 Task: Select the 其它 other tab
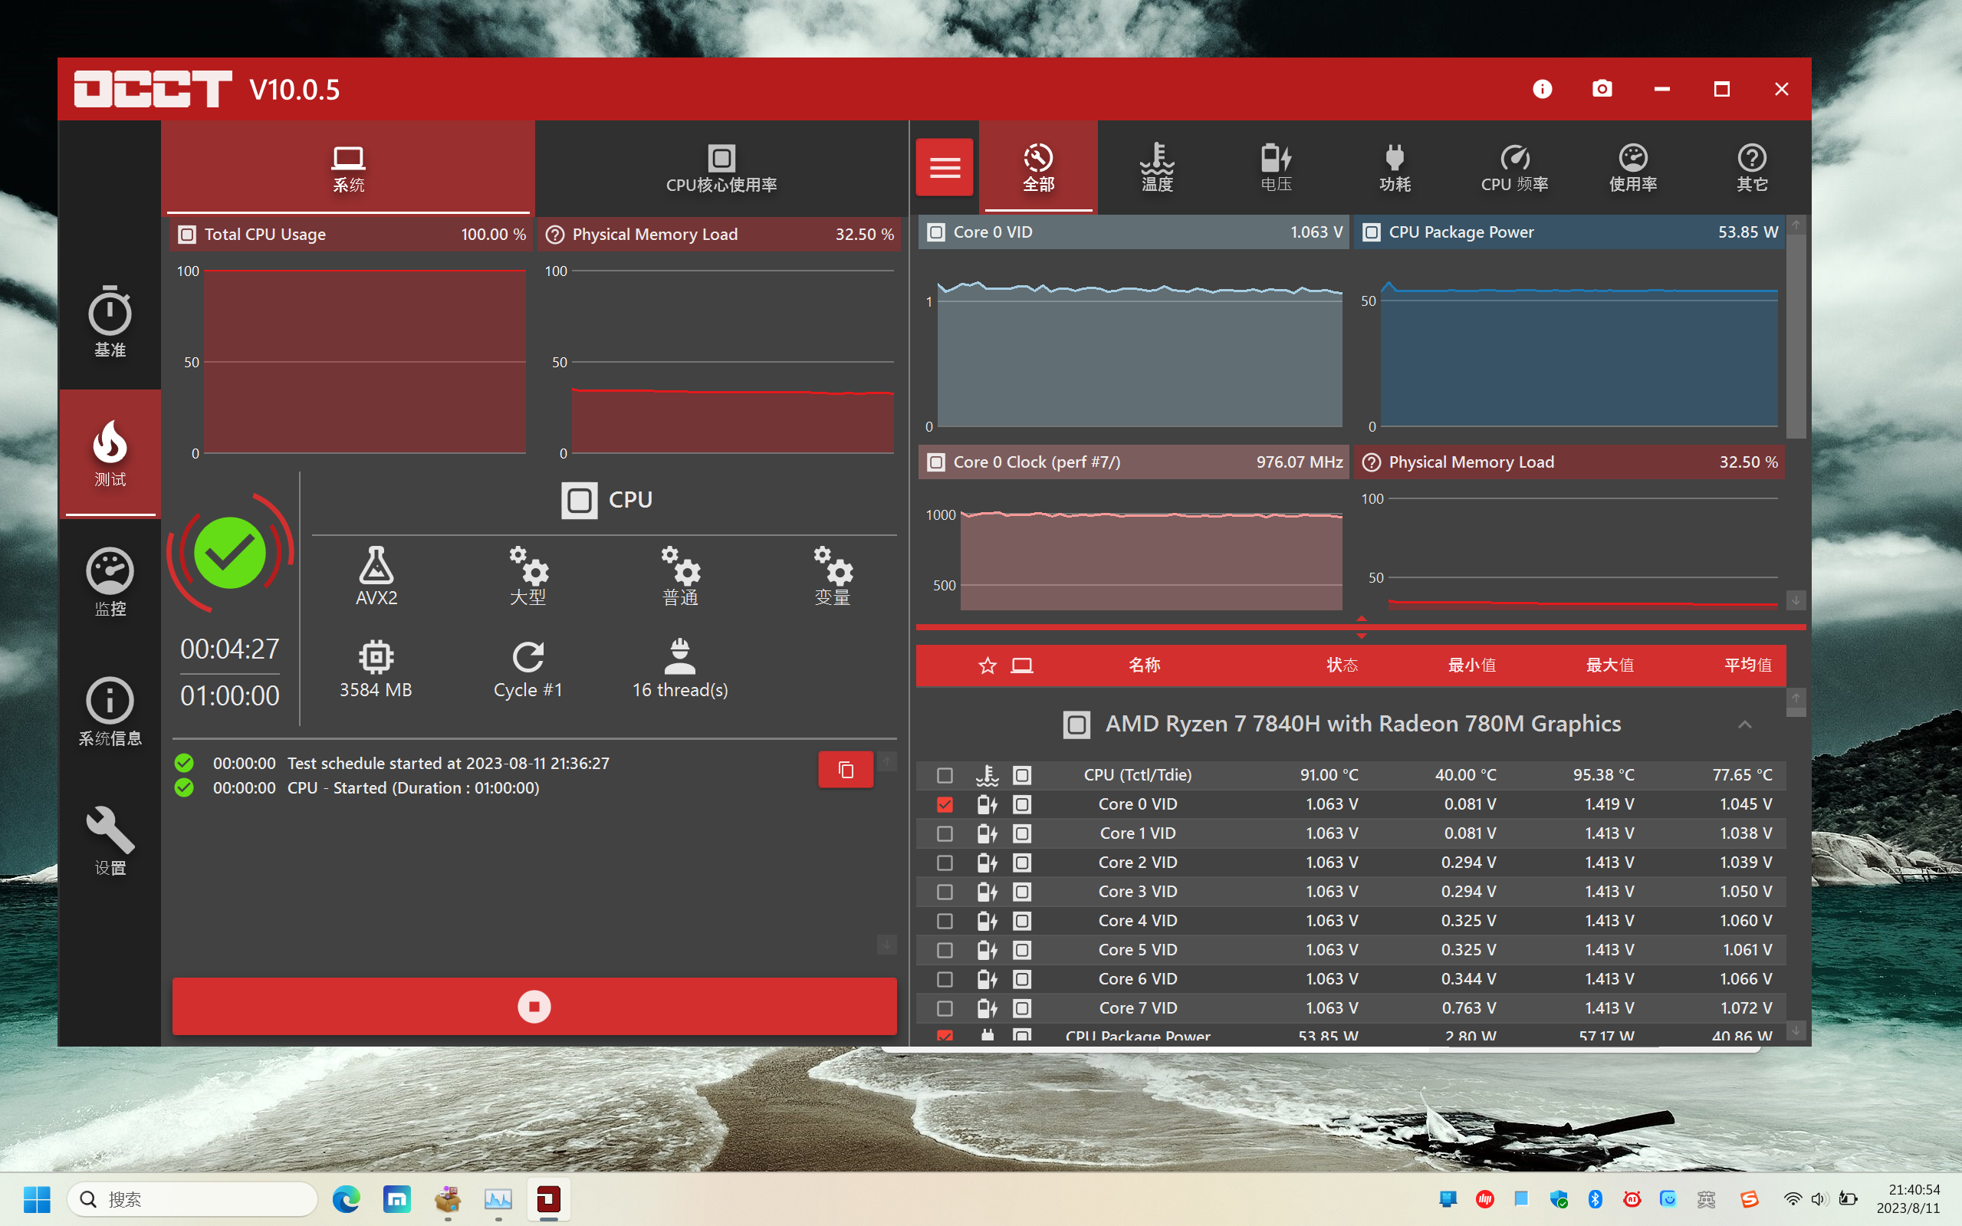click(1752, 167)
